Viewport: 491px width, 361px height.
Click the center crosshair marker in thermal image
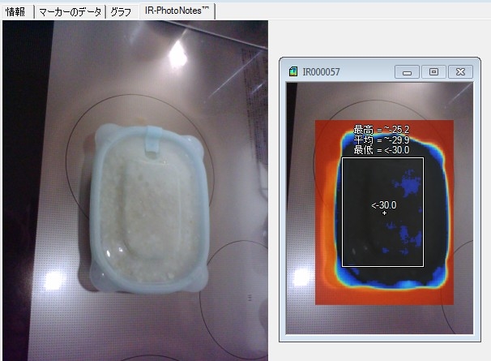(x=384, y=213)
